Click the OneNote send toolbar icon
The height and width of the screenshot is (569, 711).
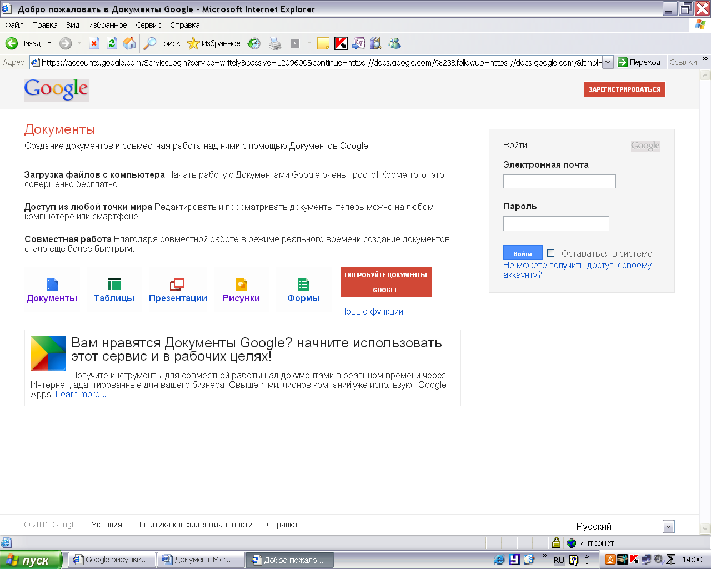pos(359,43)
